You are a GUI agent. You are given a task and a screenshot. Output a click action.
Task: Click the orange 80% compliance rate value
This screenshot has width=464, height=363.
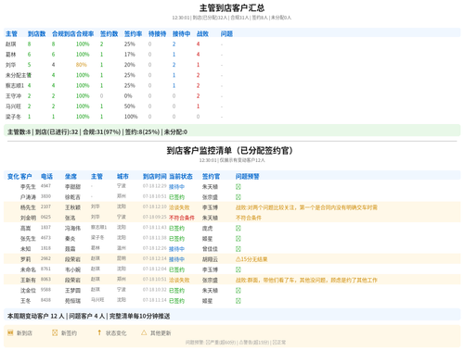point(82,65)
